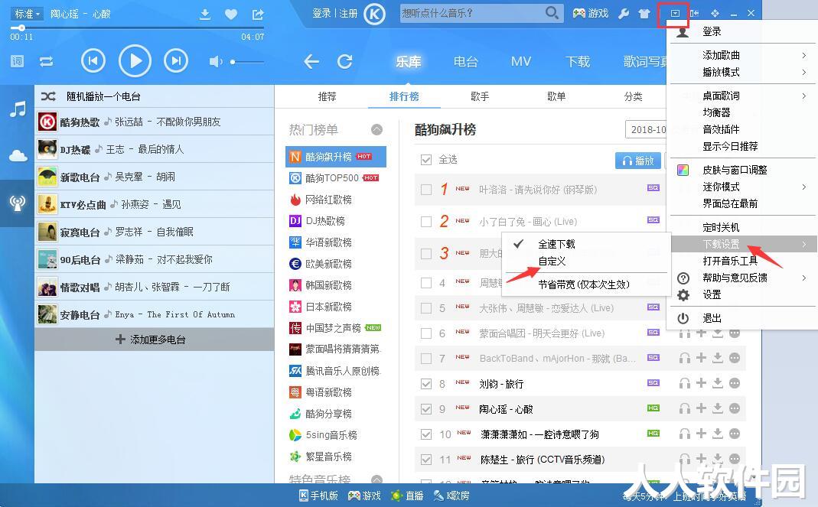This screenshot has height=507, width=818.
Task: Open local music note sidebar icon
Action: pyautogui.click(x=18, y=109)
